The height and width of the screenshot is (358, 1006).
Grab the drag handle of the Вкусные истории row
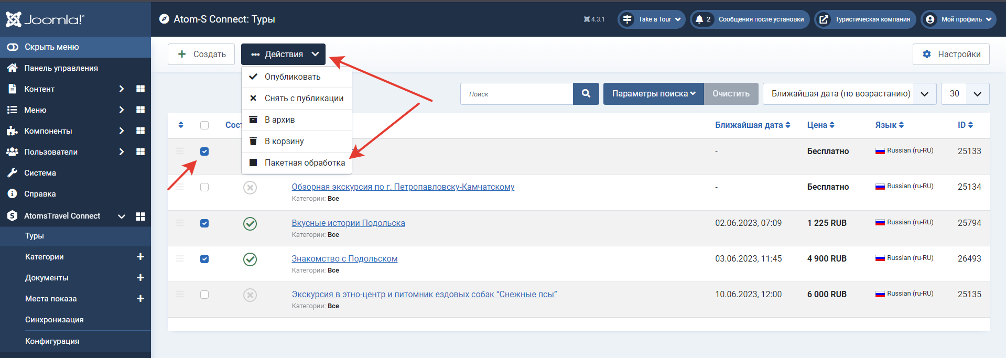pyautogui.click(x=180, y=223)
